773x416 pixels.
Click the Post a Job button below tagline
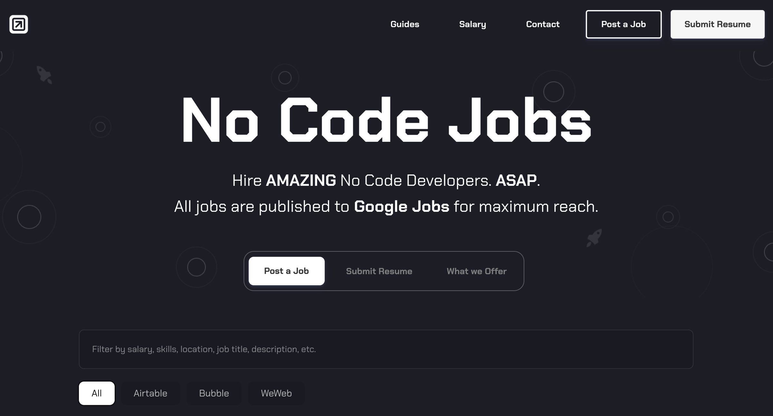(x=286, y=271)
